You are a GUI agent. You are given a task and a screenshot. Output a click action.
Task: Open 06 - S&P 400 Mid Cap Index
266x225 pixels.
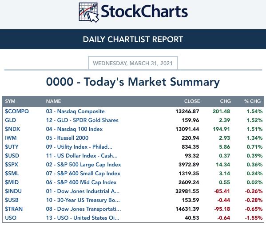(x=81, y=182)
